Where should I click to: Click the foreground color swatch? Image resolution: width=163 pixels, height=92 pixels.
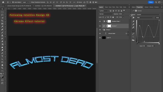coord(2,76)
